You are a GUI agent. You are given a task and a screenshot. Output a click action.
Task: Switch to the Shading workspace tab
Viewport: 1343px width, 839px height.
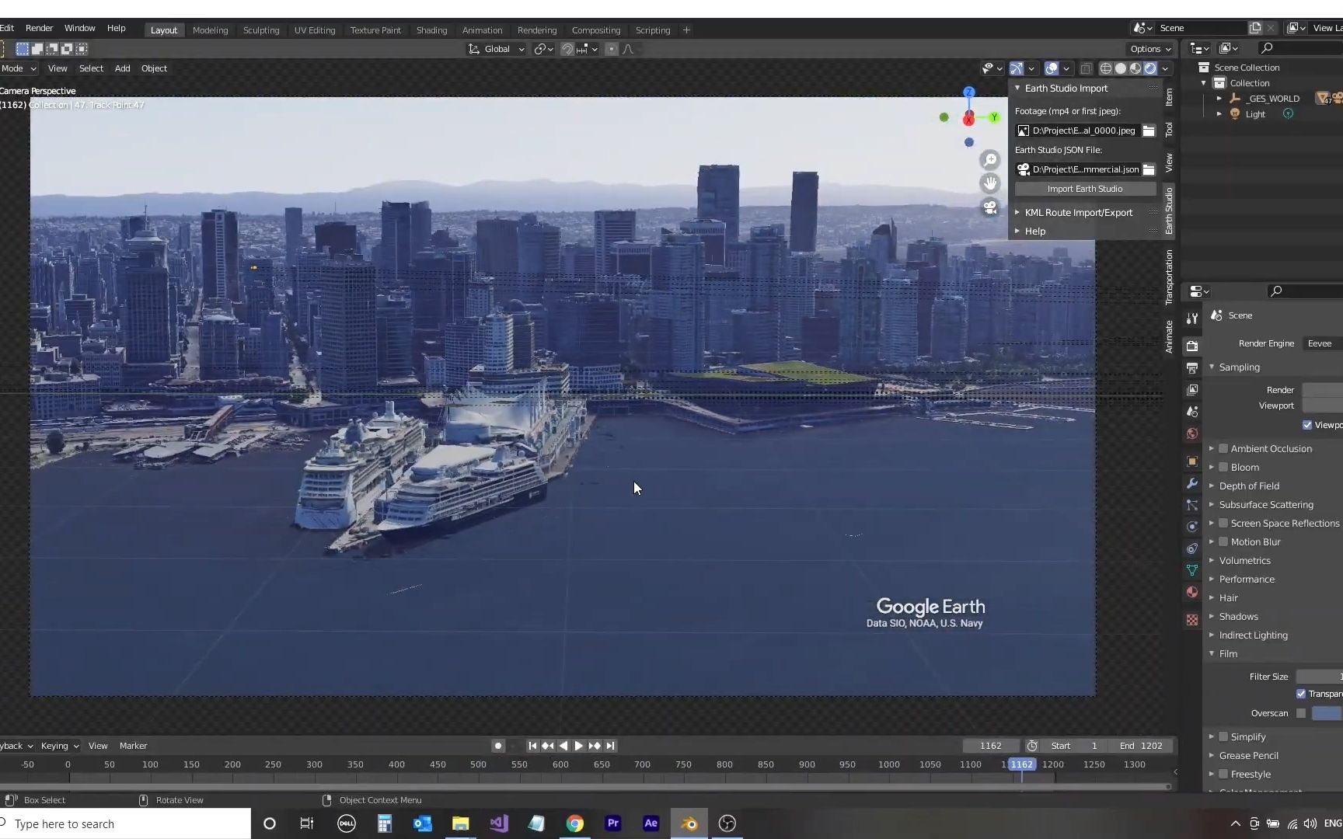431,30
